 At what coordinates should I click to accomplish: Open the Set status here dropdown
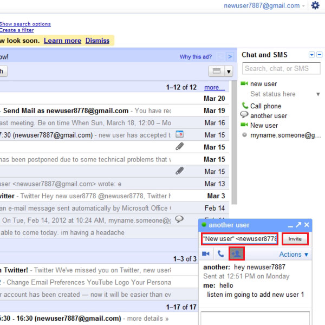318,94
